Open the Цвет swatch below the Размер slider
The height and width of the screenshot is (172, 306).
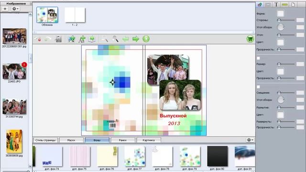tap(281, 71)
